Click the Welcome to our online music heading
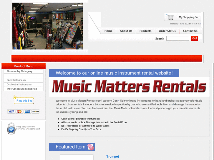 click(114, 73)
